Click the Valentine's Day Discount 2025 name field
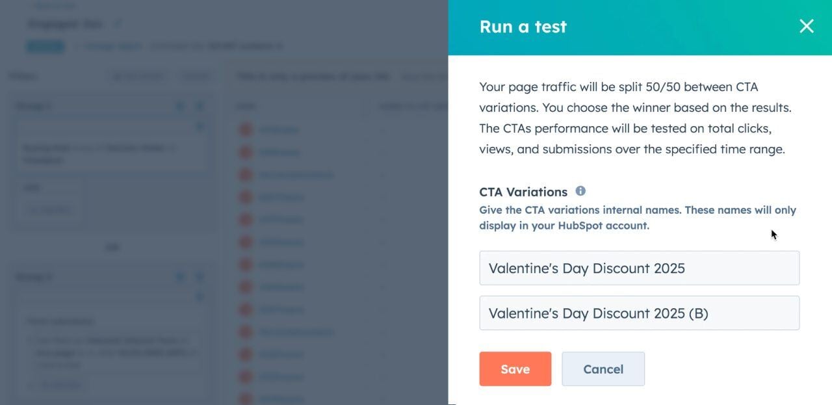This screenshot has width=832, height=405. (x=639, y=268)
